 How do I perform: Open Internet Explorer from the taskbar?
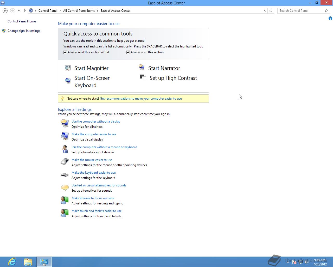[12, 262]
